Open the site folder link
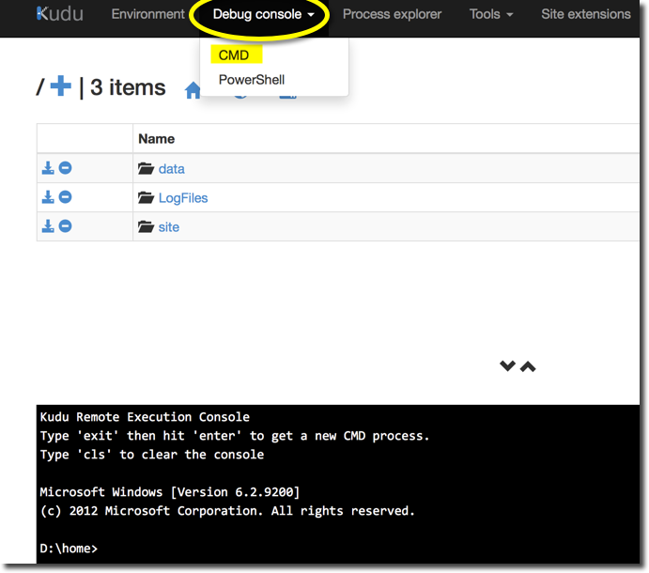The height and width of the screenshot is (573, 649). point(169,227)
